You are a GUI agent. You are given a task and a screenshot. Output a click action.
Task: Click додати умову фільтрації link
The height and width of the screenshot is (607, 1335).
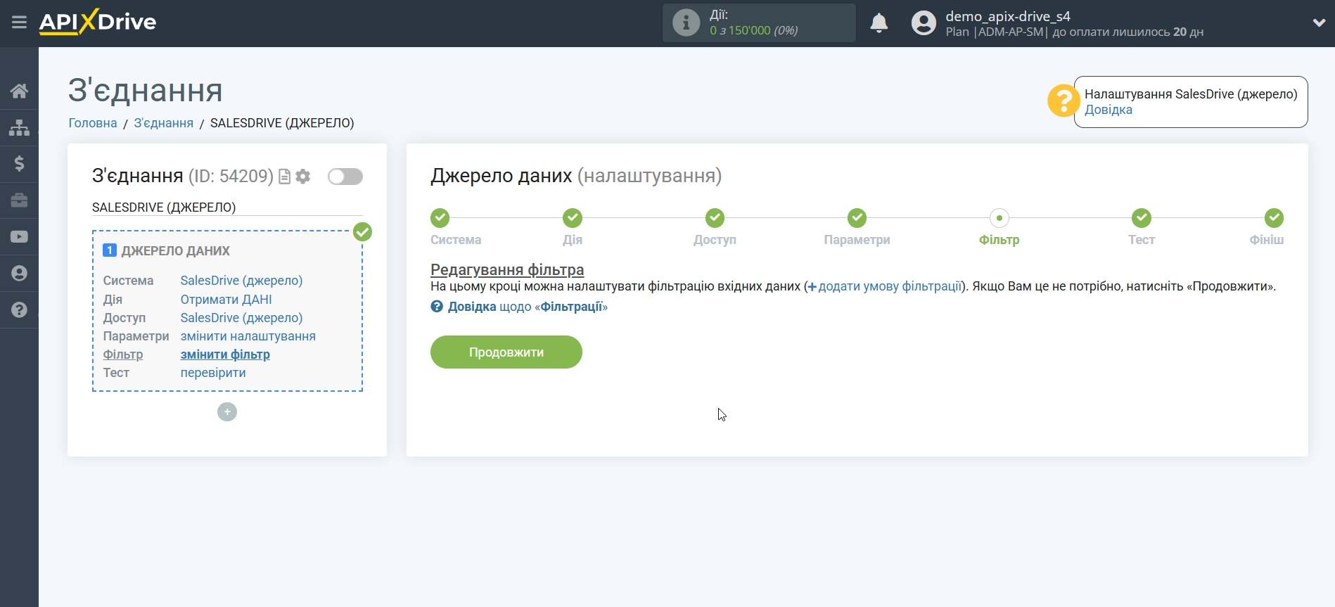coord(884,286)
